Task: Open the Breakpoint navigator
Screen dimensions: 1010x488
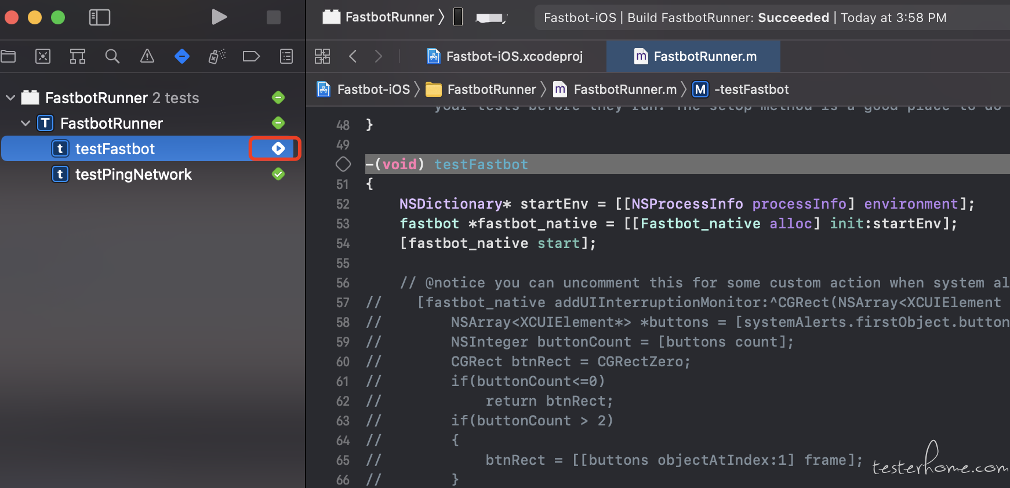Action: click(x=251, y=56)
